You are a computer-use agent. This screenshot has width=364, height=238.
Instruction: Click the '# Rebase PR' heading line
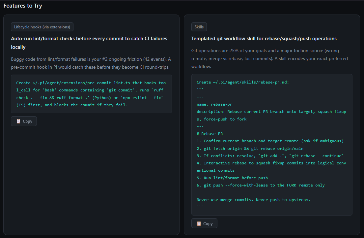tap(210, 134)
